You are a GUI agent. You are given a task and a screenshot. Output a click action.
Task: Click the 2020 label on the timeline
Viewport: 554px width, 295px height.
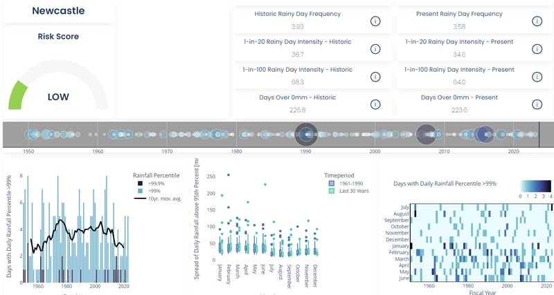point(513,151)
